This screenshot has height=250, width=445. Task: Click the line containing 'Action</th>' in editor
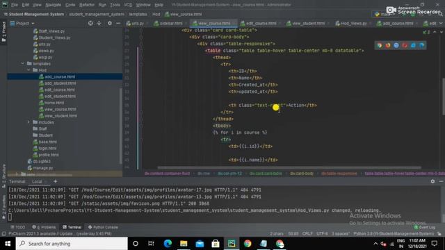pos(273,105)
